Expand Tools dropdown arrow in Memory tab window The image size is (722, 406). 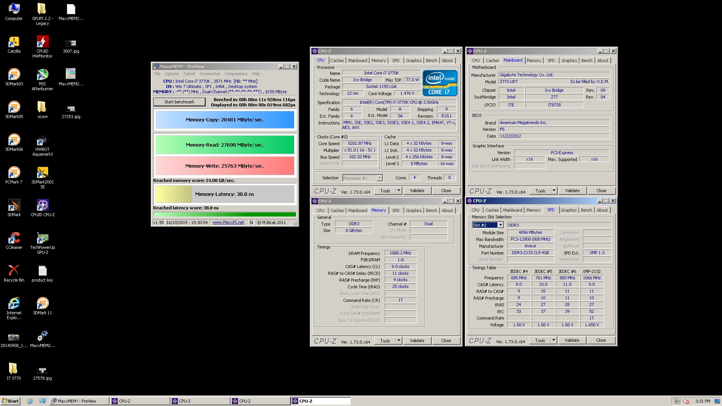[x=399, y=341]
